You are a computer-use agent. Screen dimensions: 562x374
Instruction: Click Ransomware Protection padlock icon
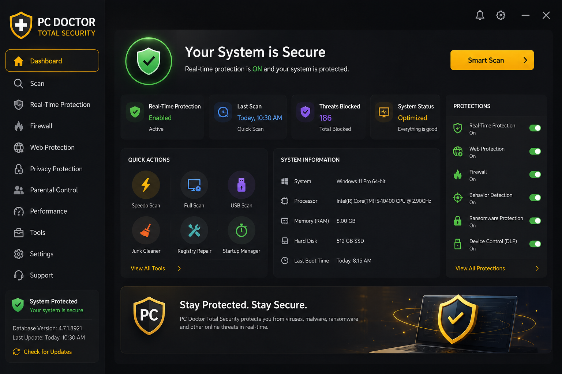pyautogui.click(x=458, y=221)
